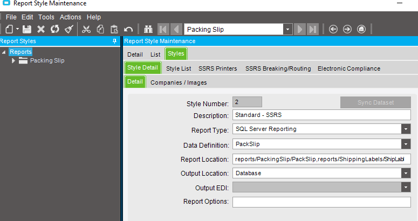Pin the Report Styles panel
418x221 pixels.
pyautogui.click(x=115, y=41)
